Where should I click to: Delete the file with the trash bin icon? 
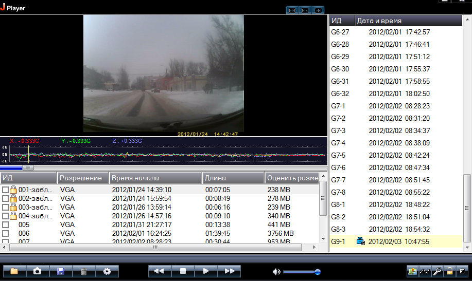tap(84, 271)
